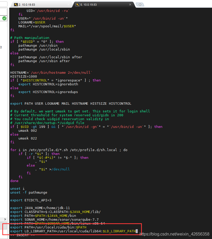This screenshot has width=212, height=239.
Task: Click the 'export PATH=/usr/local/cuda/bin:$PATH' line
Action: click(48, 227)
